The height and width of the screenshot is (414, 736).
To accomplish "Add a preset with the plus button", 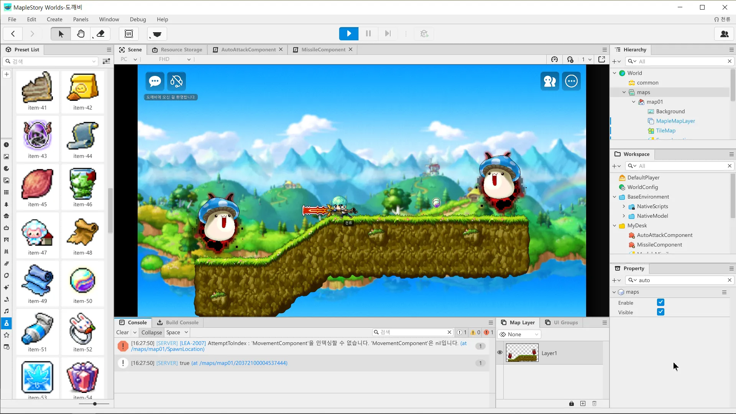I will (7, 74).
